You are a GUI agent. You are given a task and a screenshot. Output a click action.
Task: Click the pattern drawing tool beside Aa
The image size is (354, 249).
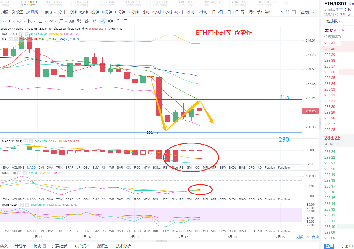click(x=79, y=21)
